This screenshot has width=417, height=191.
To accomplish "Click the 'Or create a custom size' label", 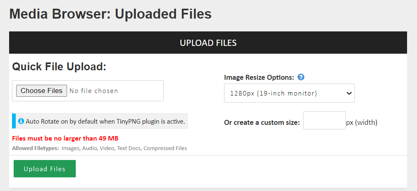I will click(x=262, y=122).
